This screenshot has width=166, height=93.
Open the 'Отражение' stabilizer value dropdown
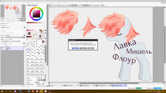click(102, 5)
